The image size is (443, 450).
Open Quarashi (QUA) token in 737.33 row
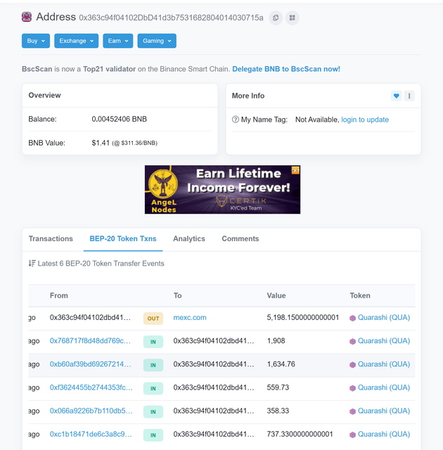[x=384, y=434]
